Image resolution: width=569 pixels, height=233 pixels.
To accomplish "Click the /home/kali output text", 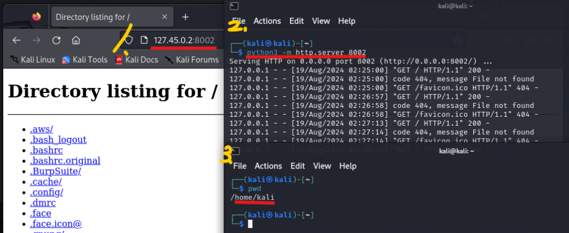I will pos(252,197).
